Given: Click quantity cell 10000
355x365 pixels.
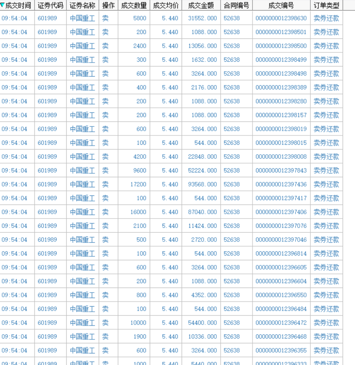Looking at the screenshot, I should (x=138, y=323).
